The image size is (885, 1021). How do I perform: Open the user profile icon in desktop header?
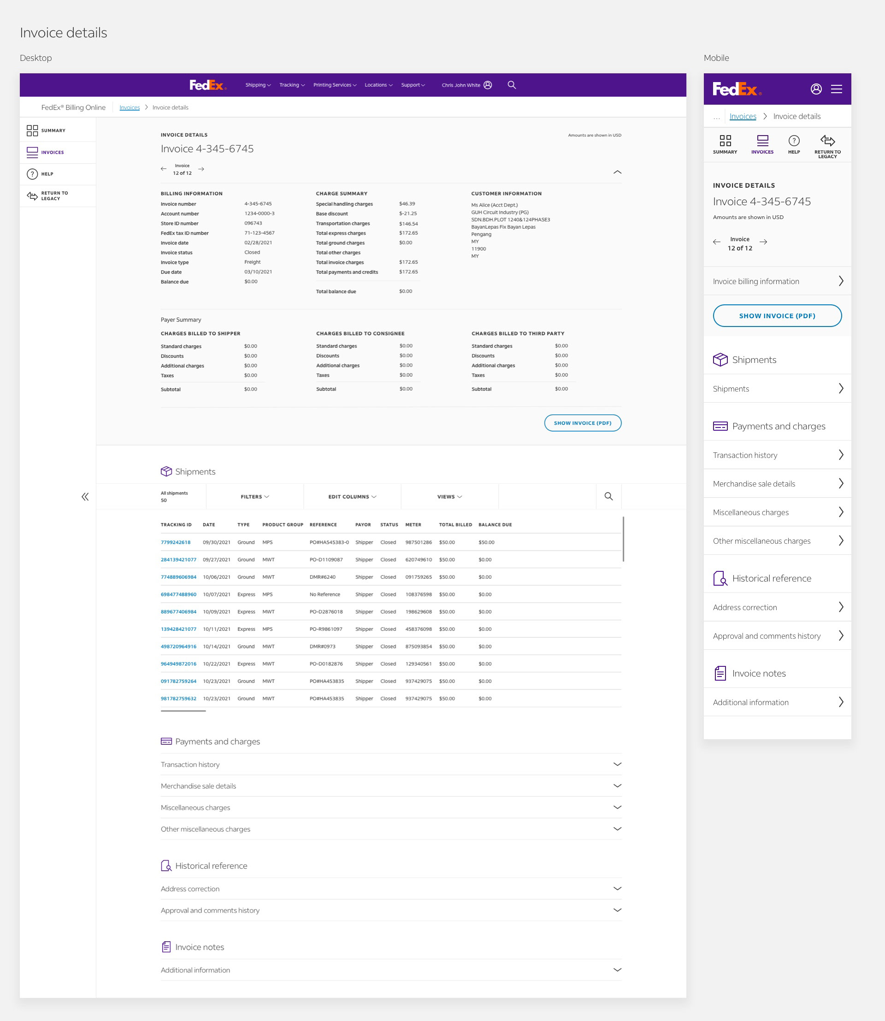pyautogui.click(x=488, y=85)
